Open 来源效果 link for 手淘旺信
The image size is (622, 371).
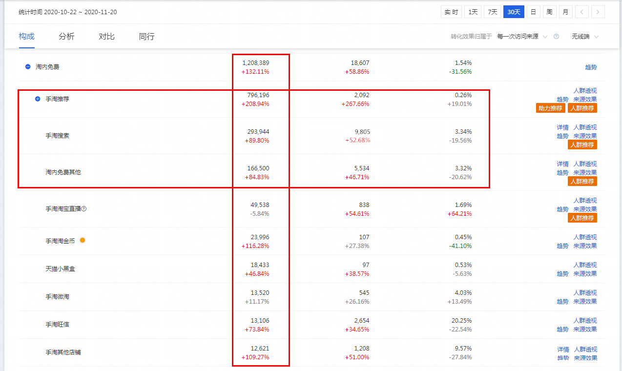pos(585,330)
